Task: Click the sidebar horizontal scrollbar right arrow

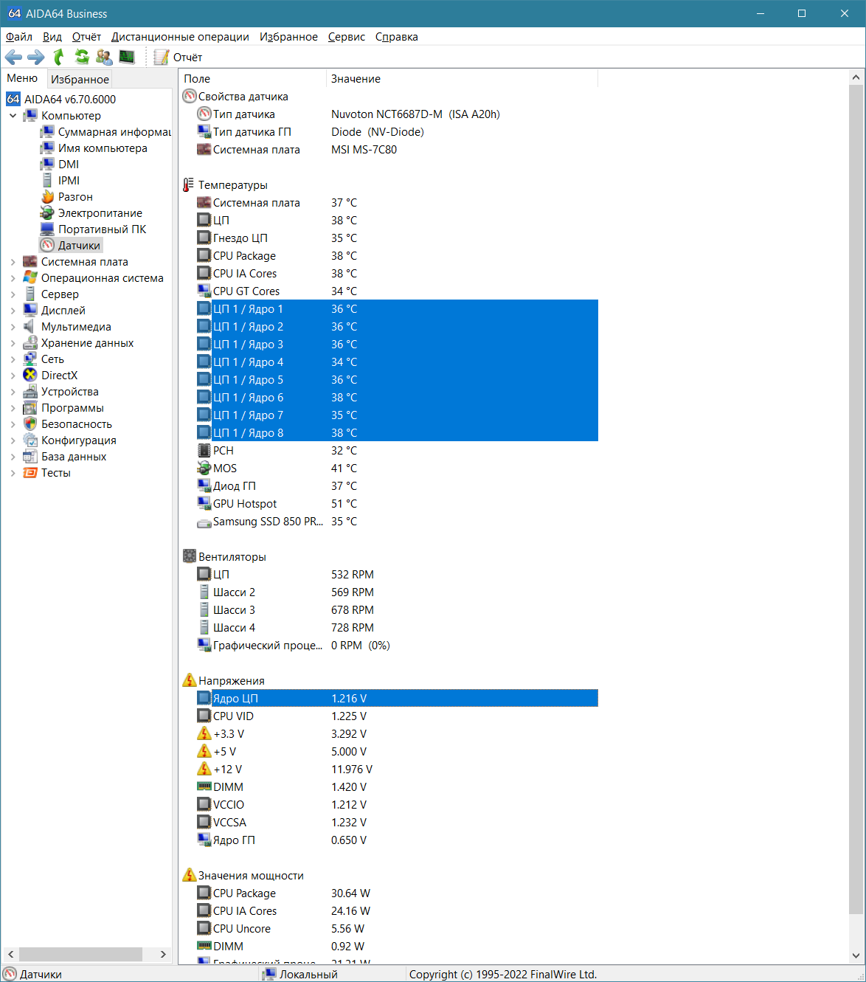Action: 163,955
